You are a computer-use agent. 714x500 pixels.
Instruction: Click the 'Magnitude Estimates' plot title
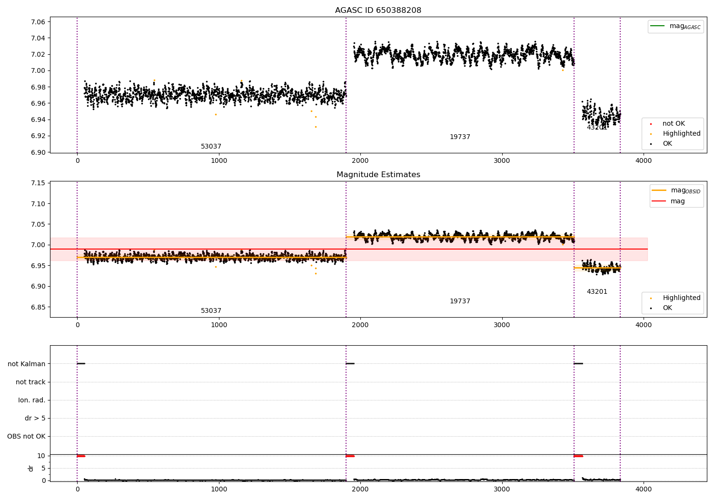coord(378,175)
